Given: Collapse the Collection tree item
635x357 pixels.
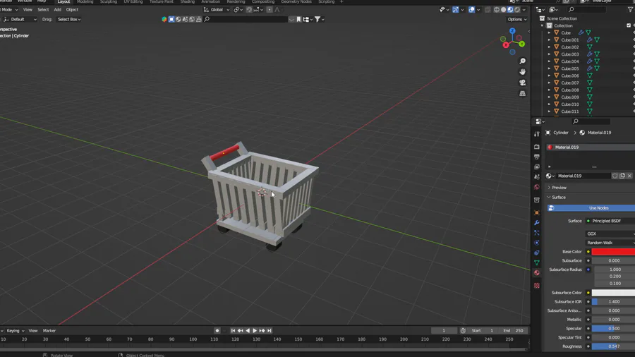Looking at the screenshot, I should coord(543,25).
